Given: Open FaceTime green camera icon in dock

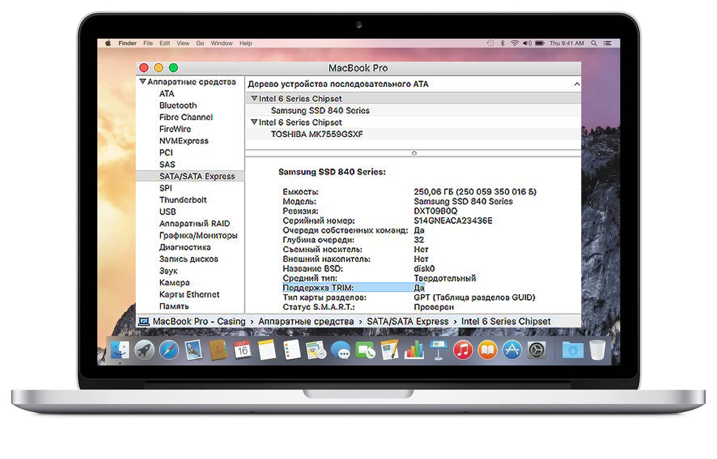Looking at the screenshot, I should click(365, 350).
